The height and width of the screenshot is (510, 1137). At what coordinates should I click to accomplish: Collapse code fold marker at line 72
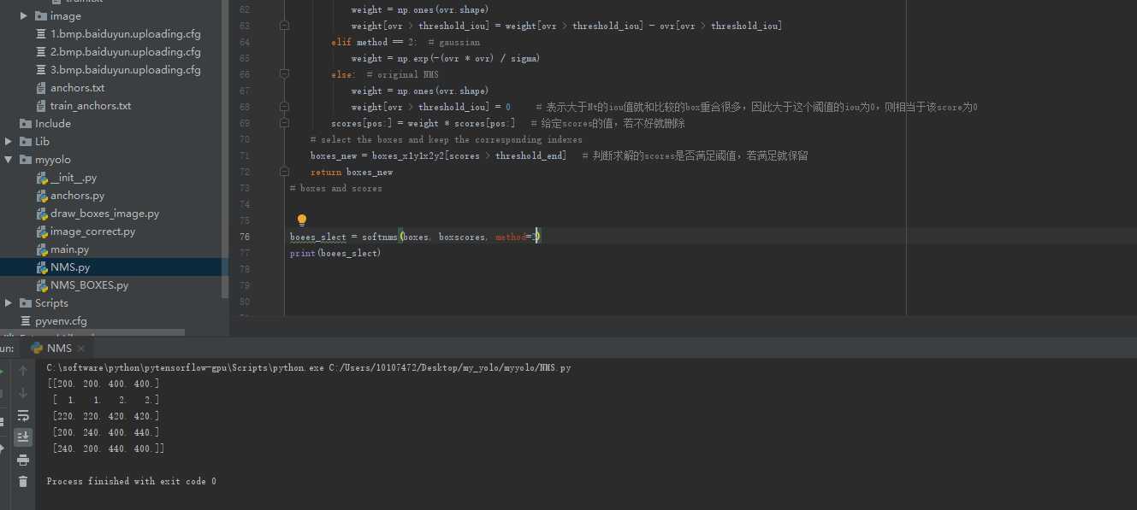click(x=285, y=172)
